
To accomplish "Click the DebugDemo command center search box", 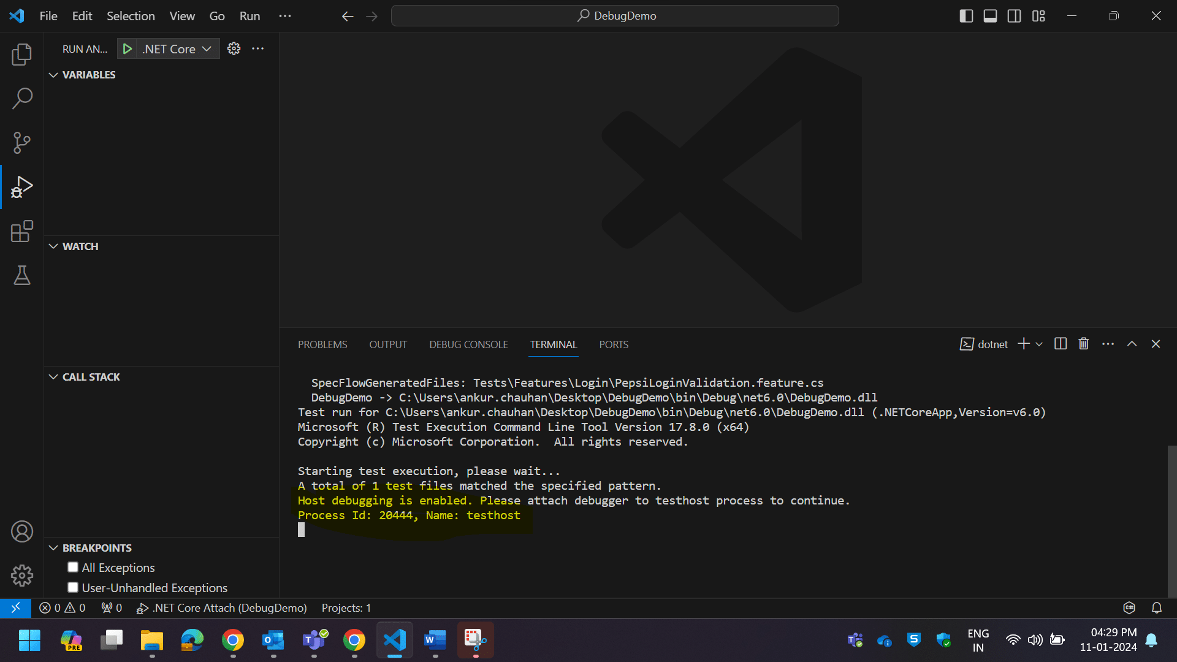I will point(615,16).
